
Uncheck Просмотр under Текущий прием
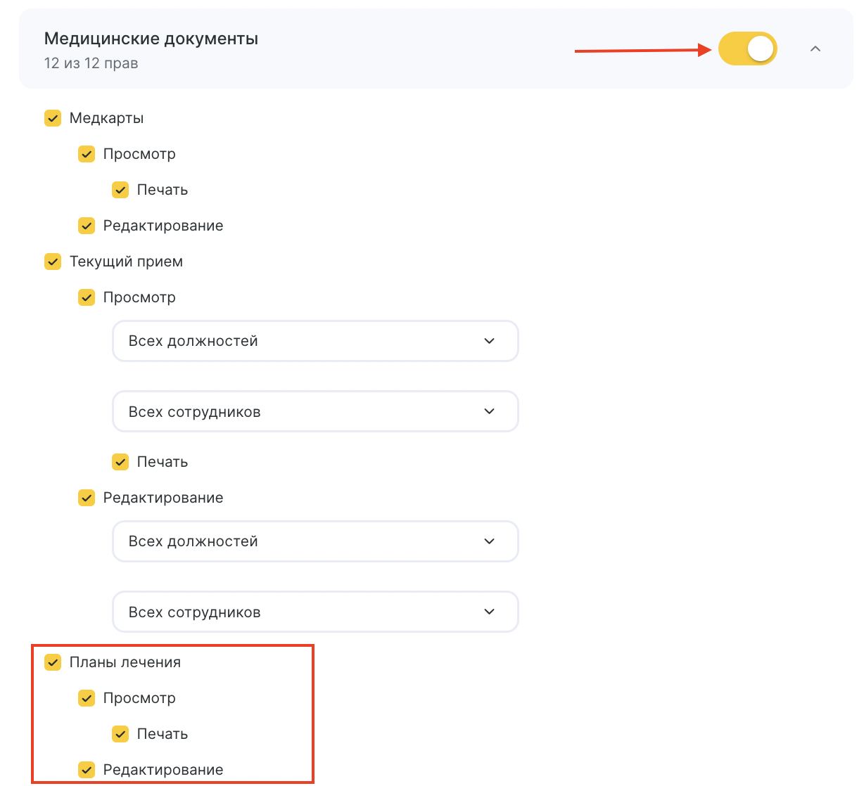point(87,297)
